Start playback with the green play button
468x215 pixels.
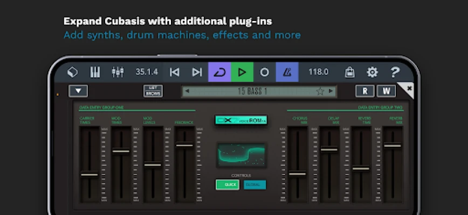click(242, 72)
